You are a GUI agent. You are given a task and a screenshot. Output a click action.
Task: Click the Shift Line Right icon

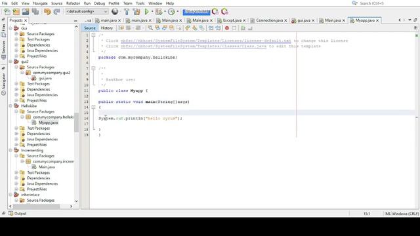pos(218,28)
